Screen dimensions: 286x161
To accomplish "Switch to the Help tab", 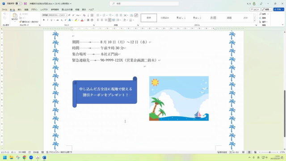I will [91, 9].
